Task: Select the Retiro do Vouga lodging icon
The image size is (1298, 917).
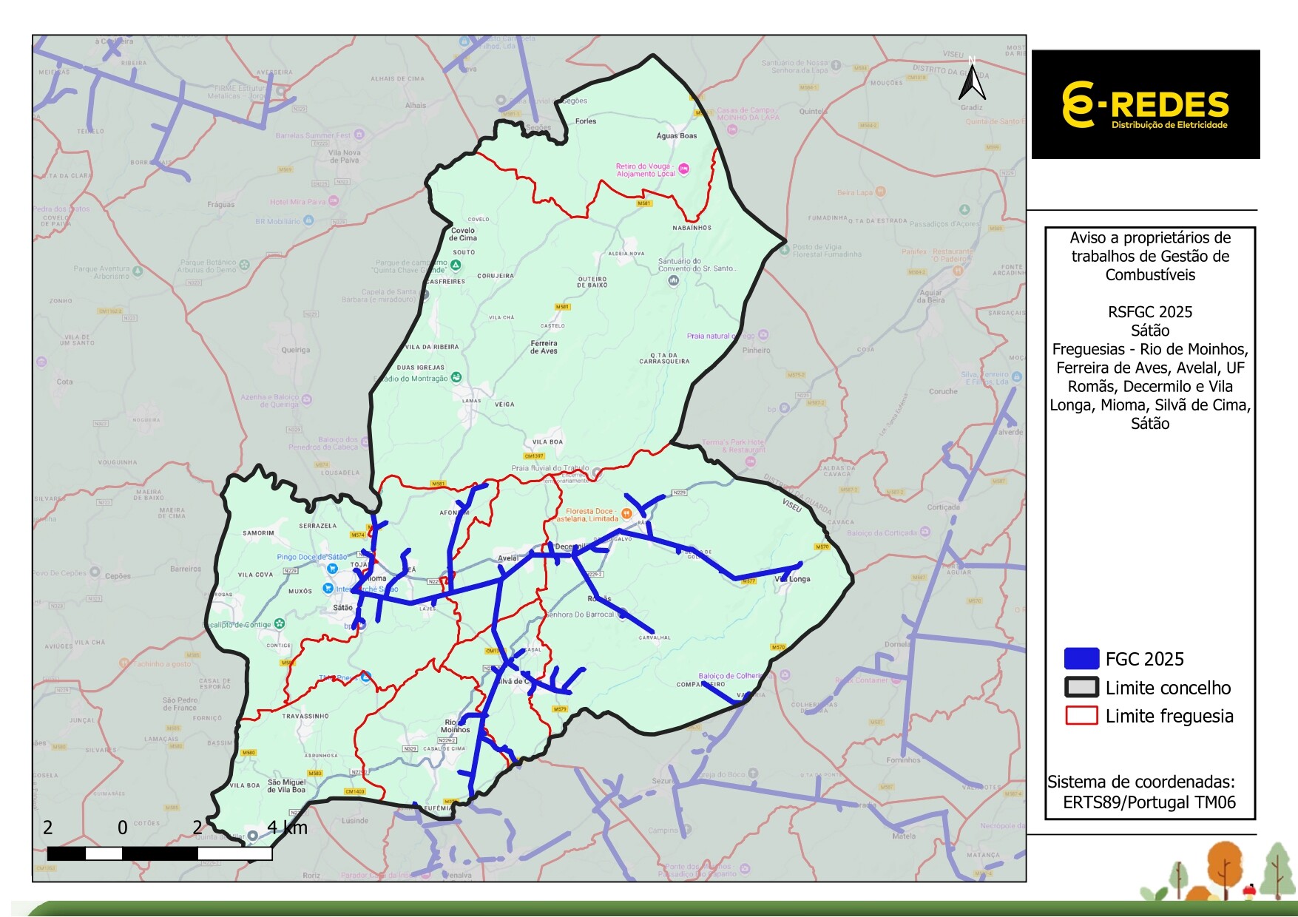Action: click(x=684, y=169)
